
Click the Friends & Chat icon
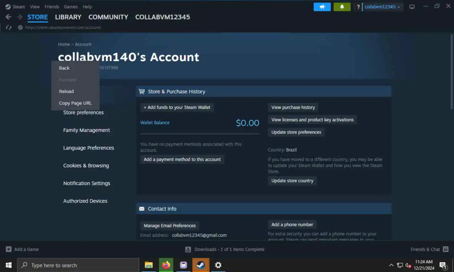[x=446, y=249]
